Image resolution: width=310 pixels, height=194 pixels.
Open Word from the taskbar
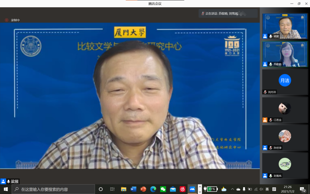pyautogui.click(x=133, y=189)
